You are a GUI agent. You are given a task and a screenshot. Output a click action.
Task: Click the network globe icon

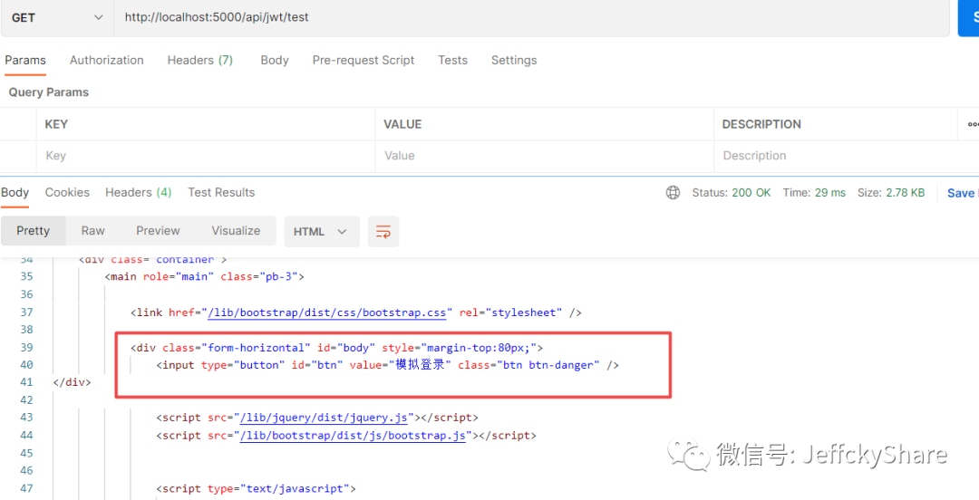673,193
